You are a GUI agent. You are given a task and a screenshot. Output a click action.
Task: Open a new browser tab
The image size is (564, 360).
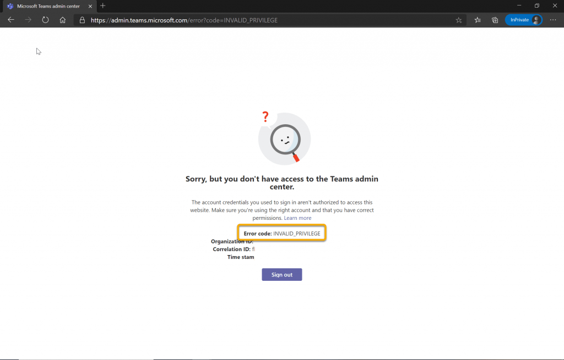[x=103, y=5]
